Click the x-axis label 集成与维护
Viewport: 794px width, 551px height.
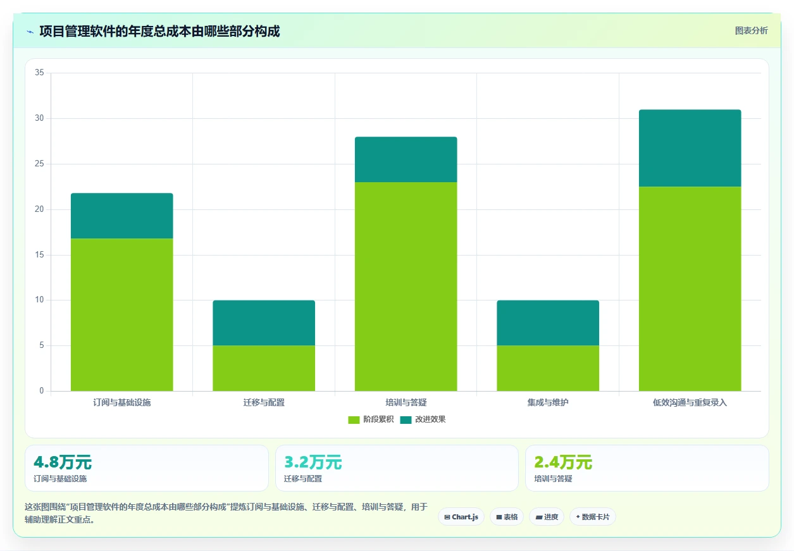point(548,402)
